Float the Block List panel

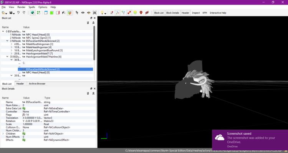(x=91, y=18)
